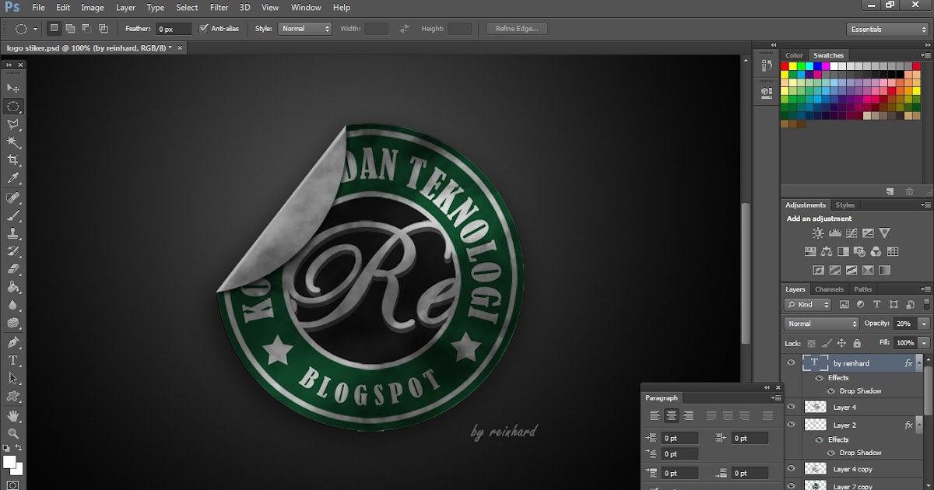Enable the Anti-alias checkbox
The height and width of the screenshot is (490, 934).
205,28
